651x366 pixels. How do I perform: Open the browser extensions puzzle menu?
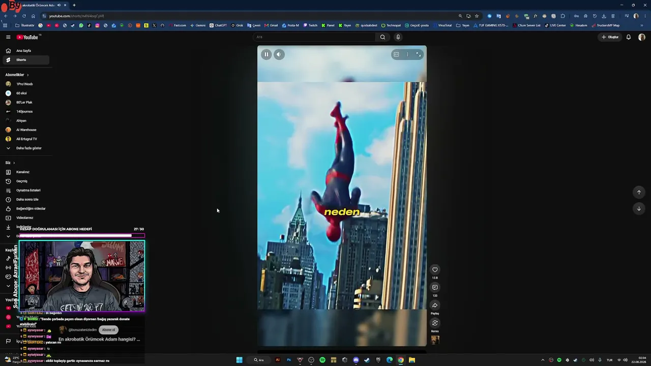[563, 16]
